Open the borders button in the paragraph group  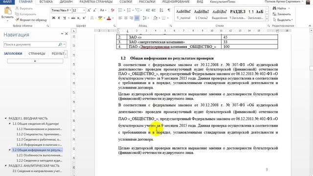[x=164, y=18]
